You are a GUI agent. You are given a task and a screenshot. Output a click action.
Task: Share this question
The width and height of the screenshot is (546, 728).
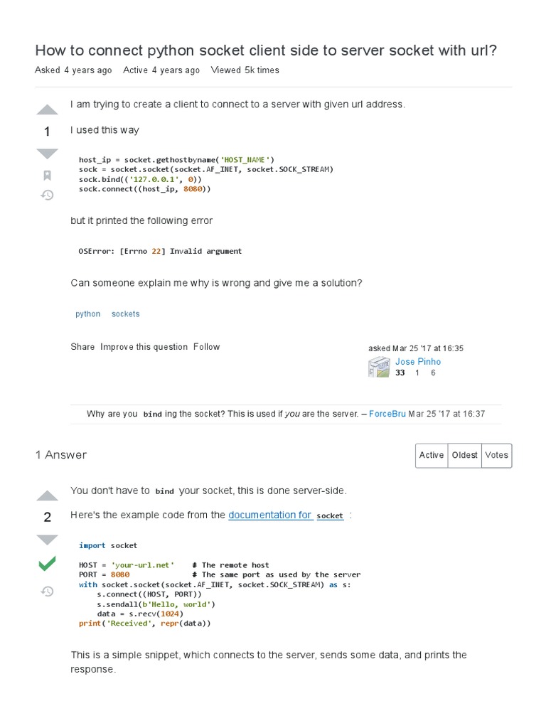[x=82, y=347]
